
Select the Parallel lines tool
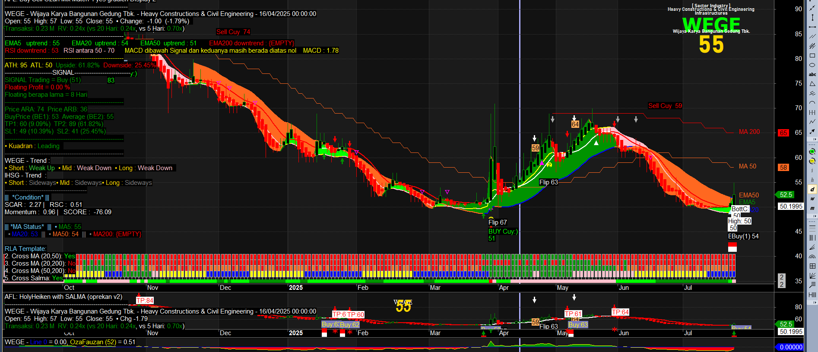coord(812,37)
